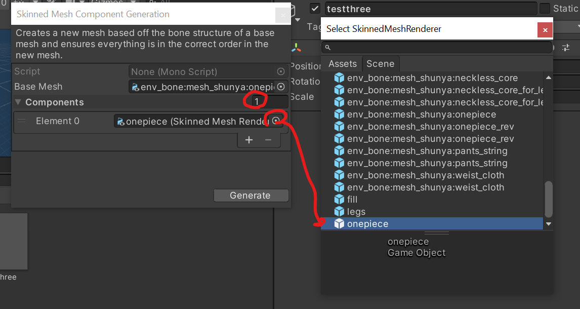Add a Components element with the plus button
Image resolution: width=580 pixels, height=309 pixels.
click(x=249, y=140)
